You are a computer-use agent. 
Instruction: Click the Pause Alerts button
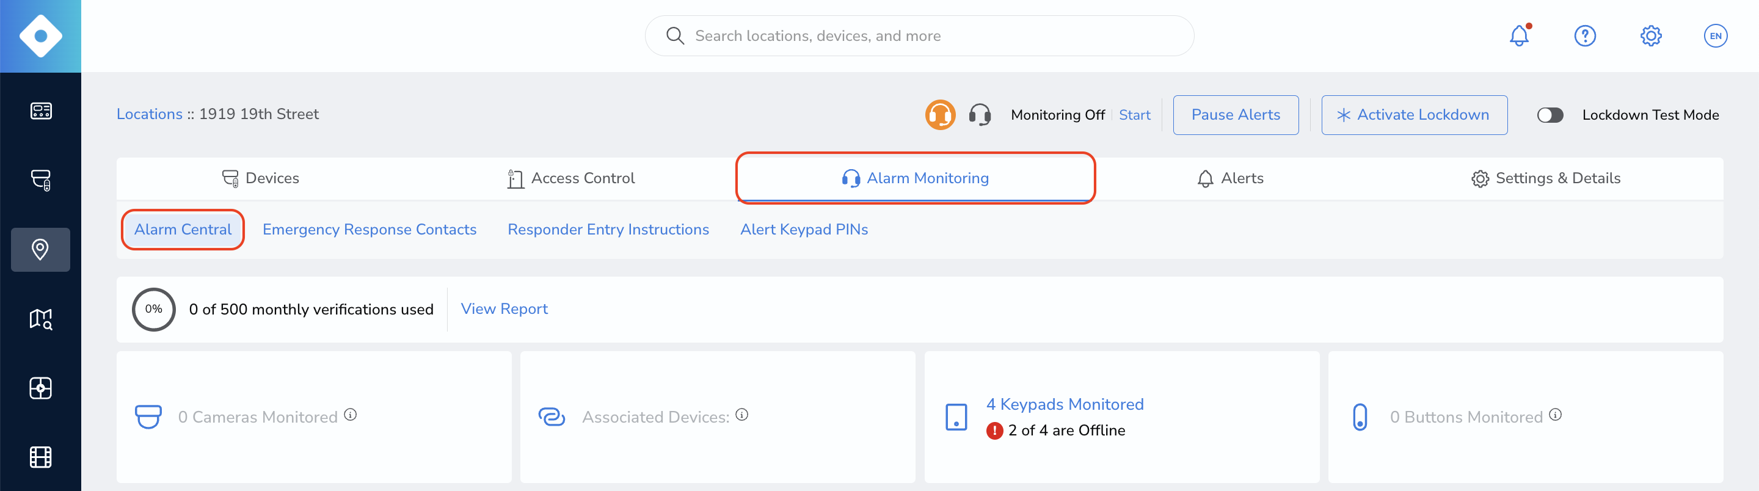tap(1235, 115)
